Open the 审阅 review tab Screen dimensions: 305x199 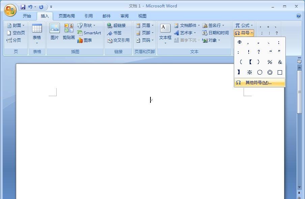(x=124, y=16)
